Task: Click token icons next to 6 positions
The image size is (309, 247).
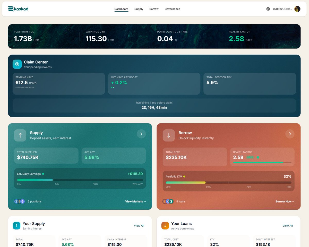Action: click(20, 201)
